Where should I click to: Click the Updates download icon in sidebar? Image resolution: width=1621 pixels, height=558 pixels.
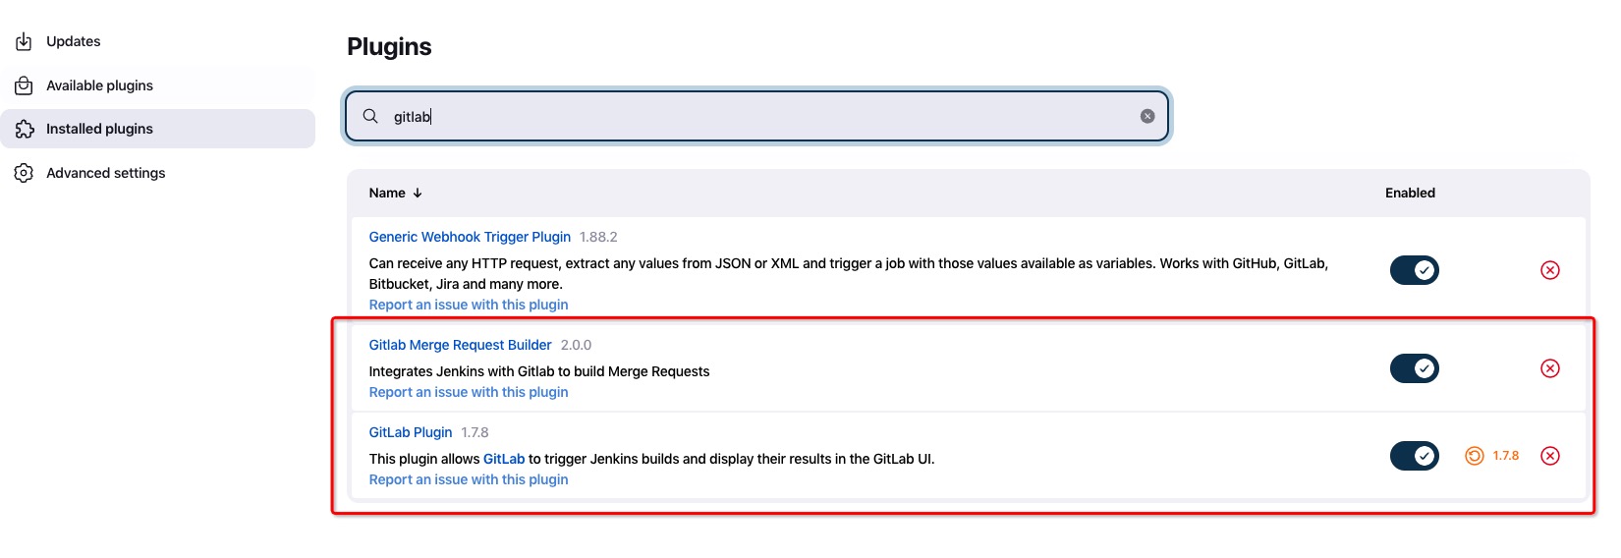tap(25, 41)
